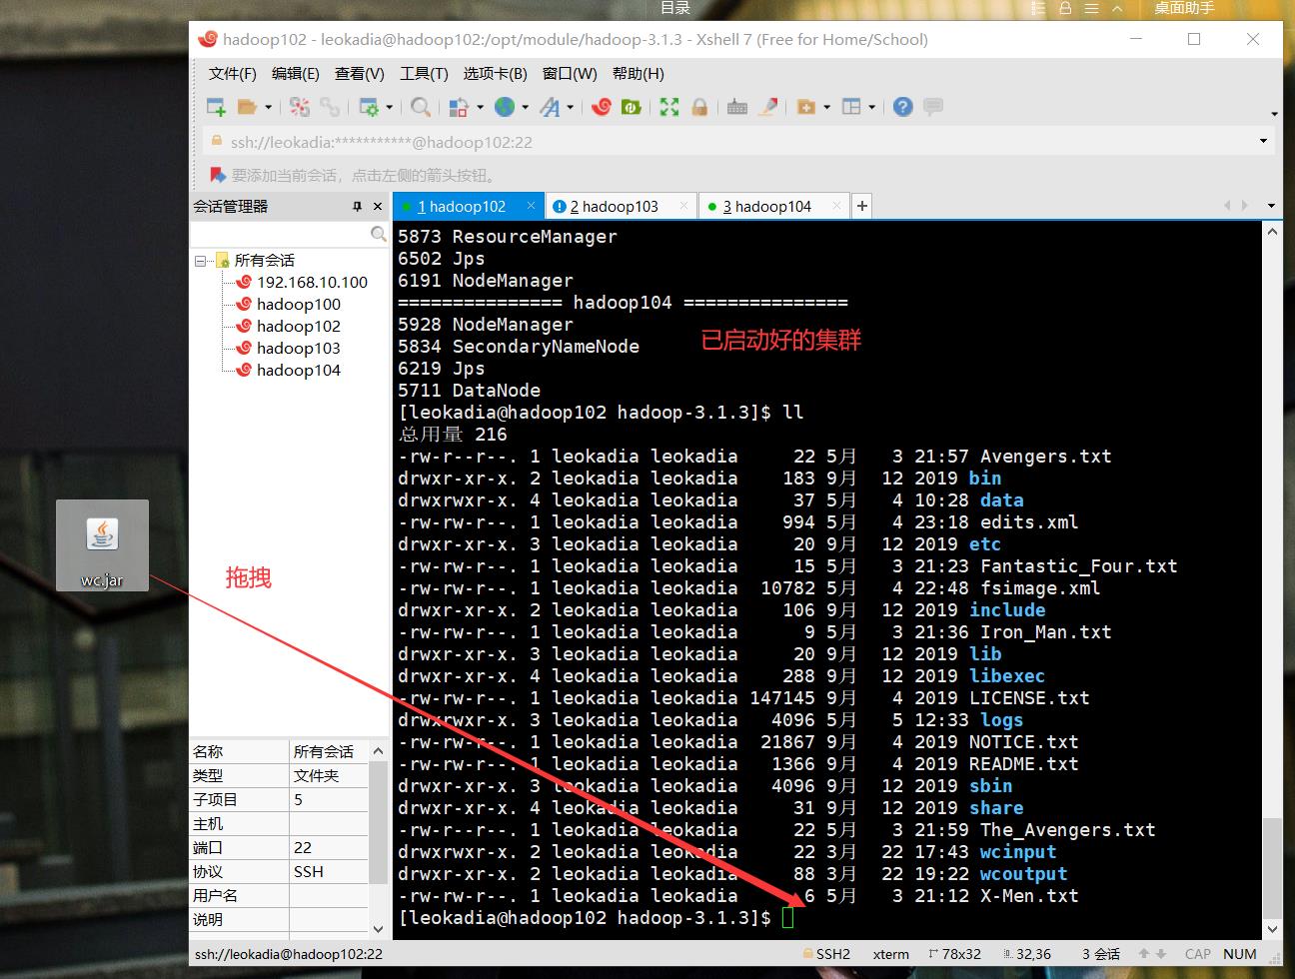Viewport: 1295px width, 979px height.
Task: Click the orange add-folder toolbar icon
Action: click(806, 107)
